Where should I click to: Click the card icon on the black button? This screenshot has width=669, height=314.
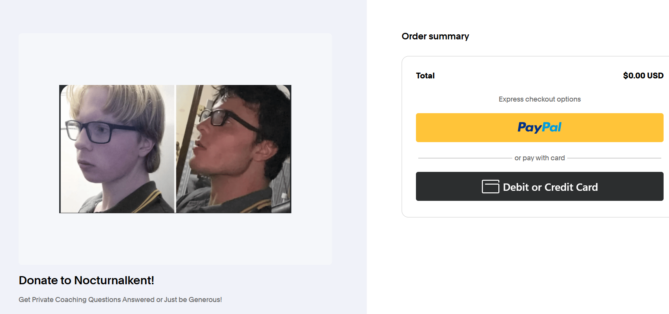[490, 187]
